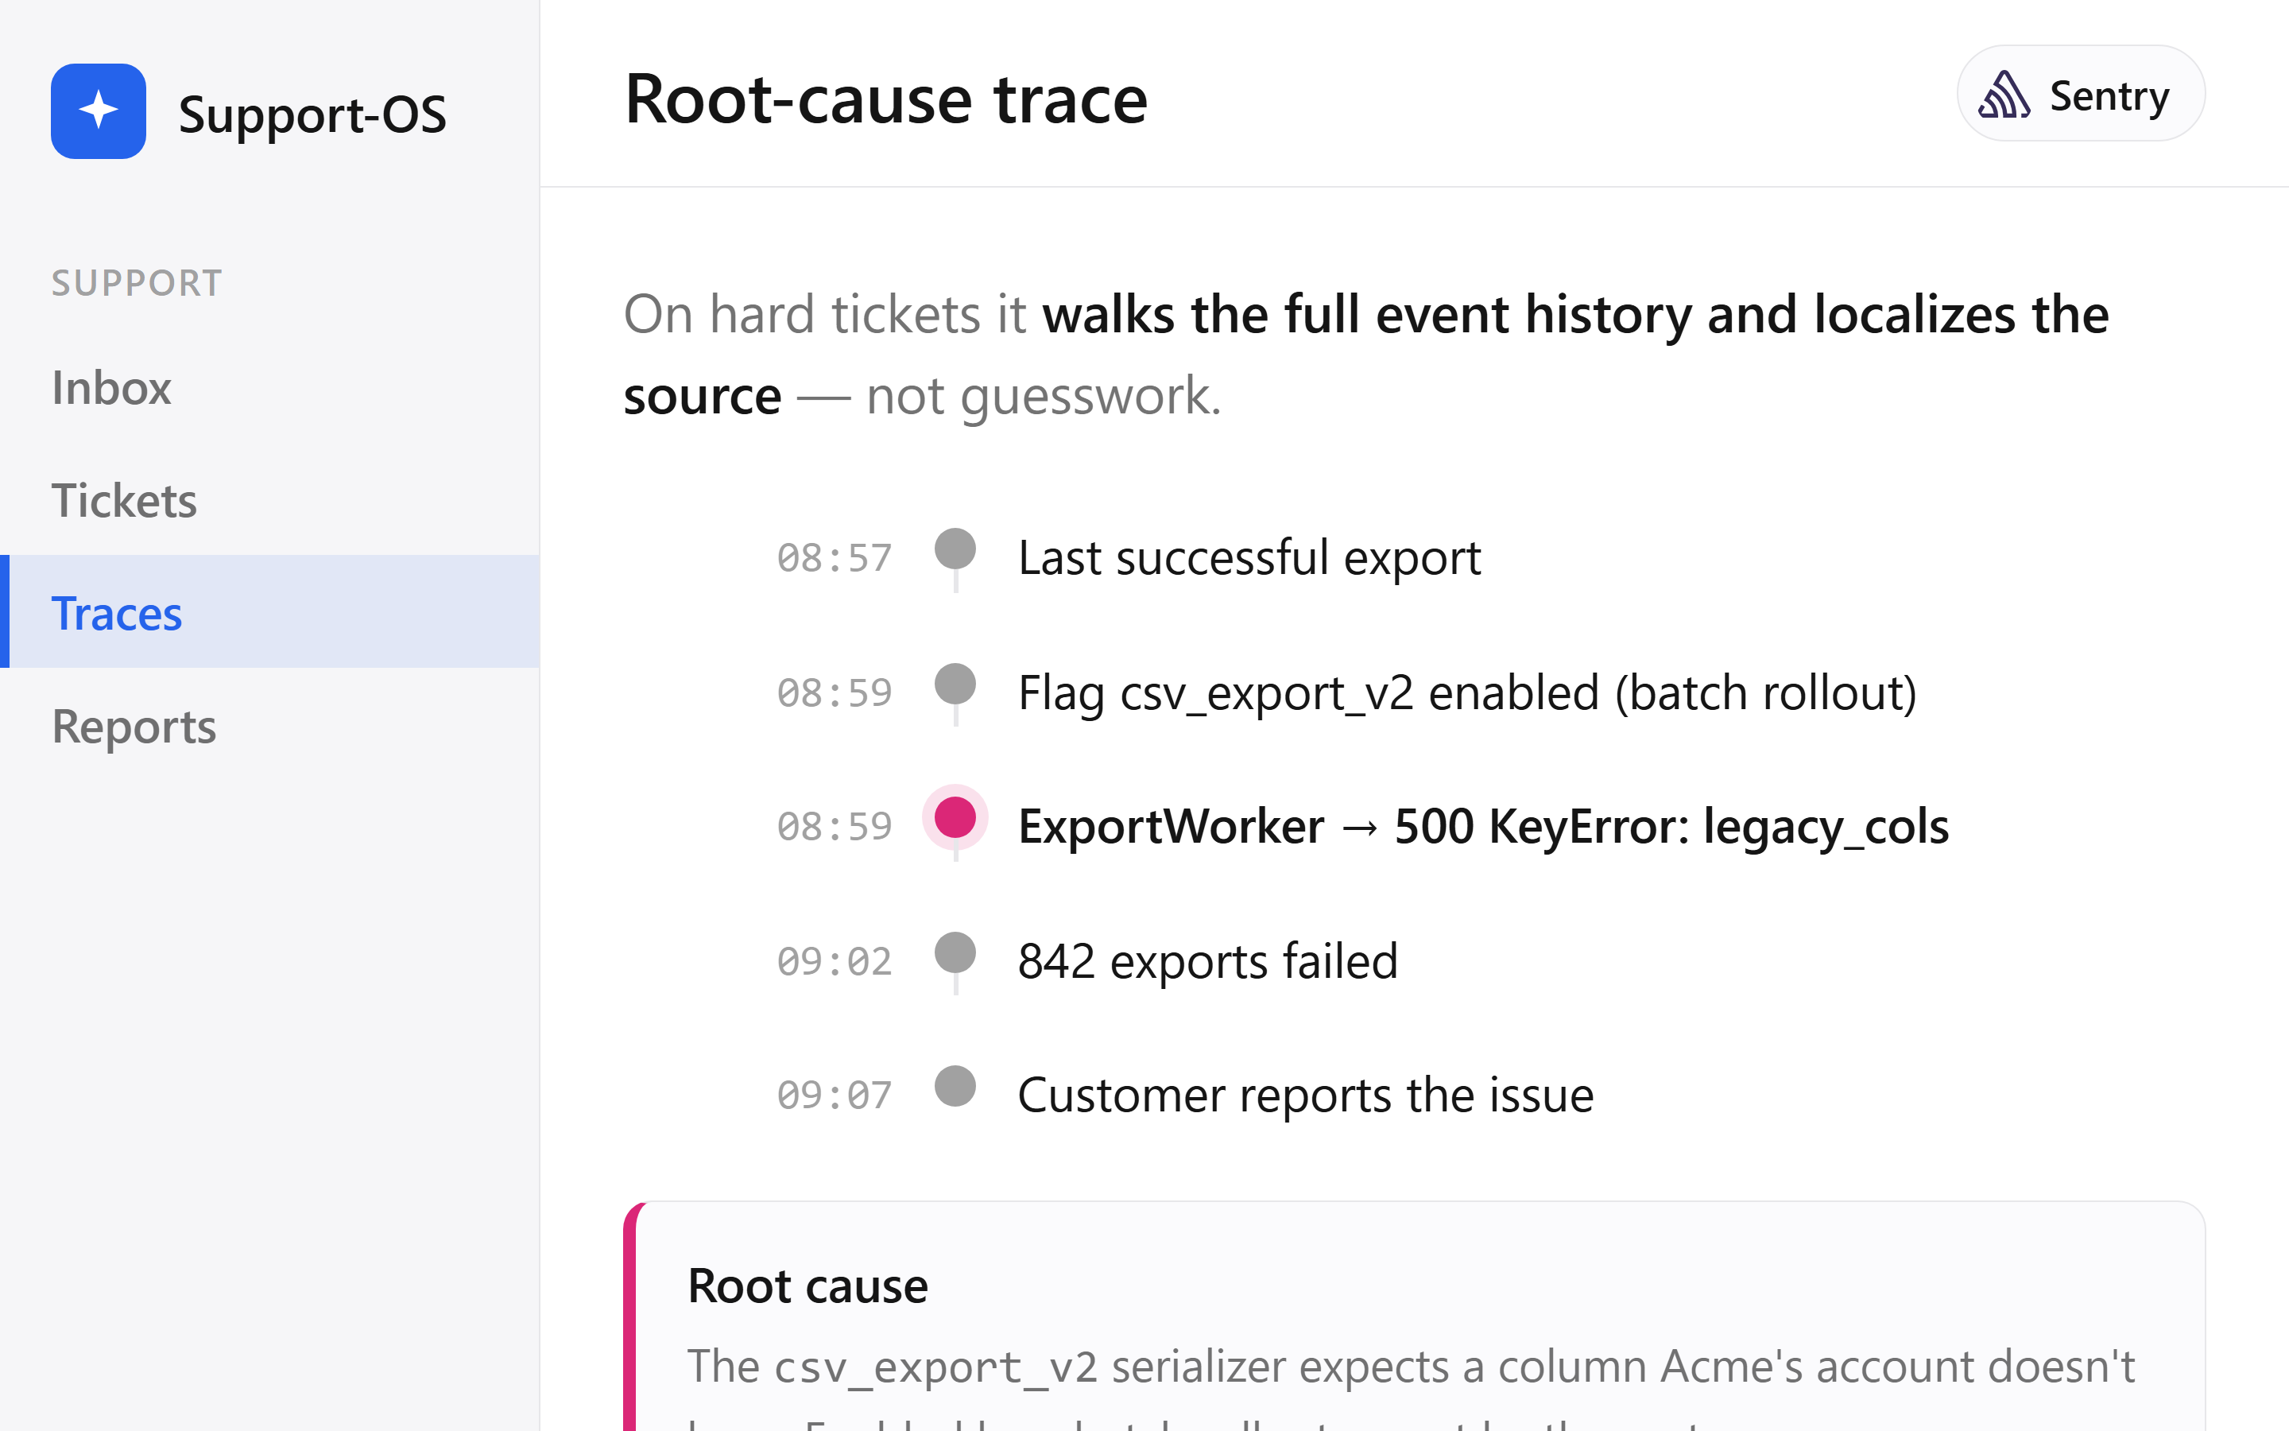Click the Support-OS app name

pos(312,114)
